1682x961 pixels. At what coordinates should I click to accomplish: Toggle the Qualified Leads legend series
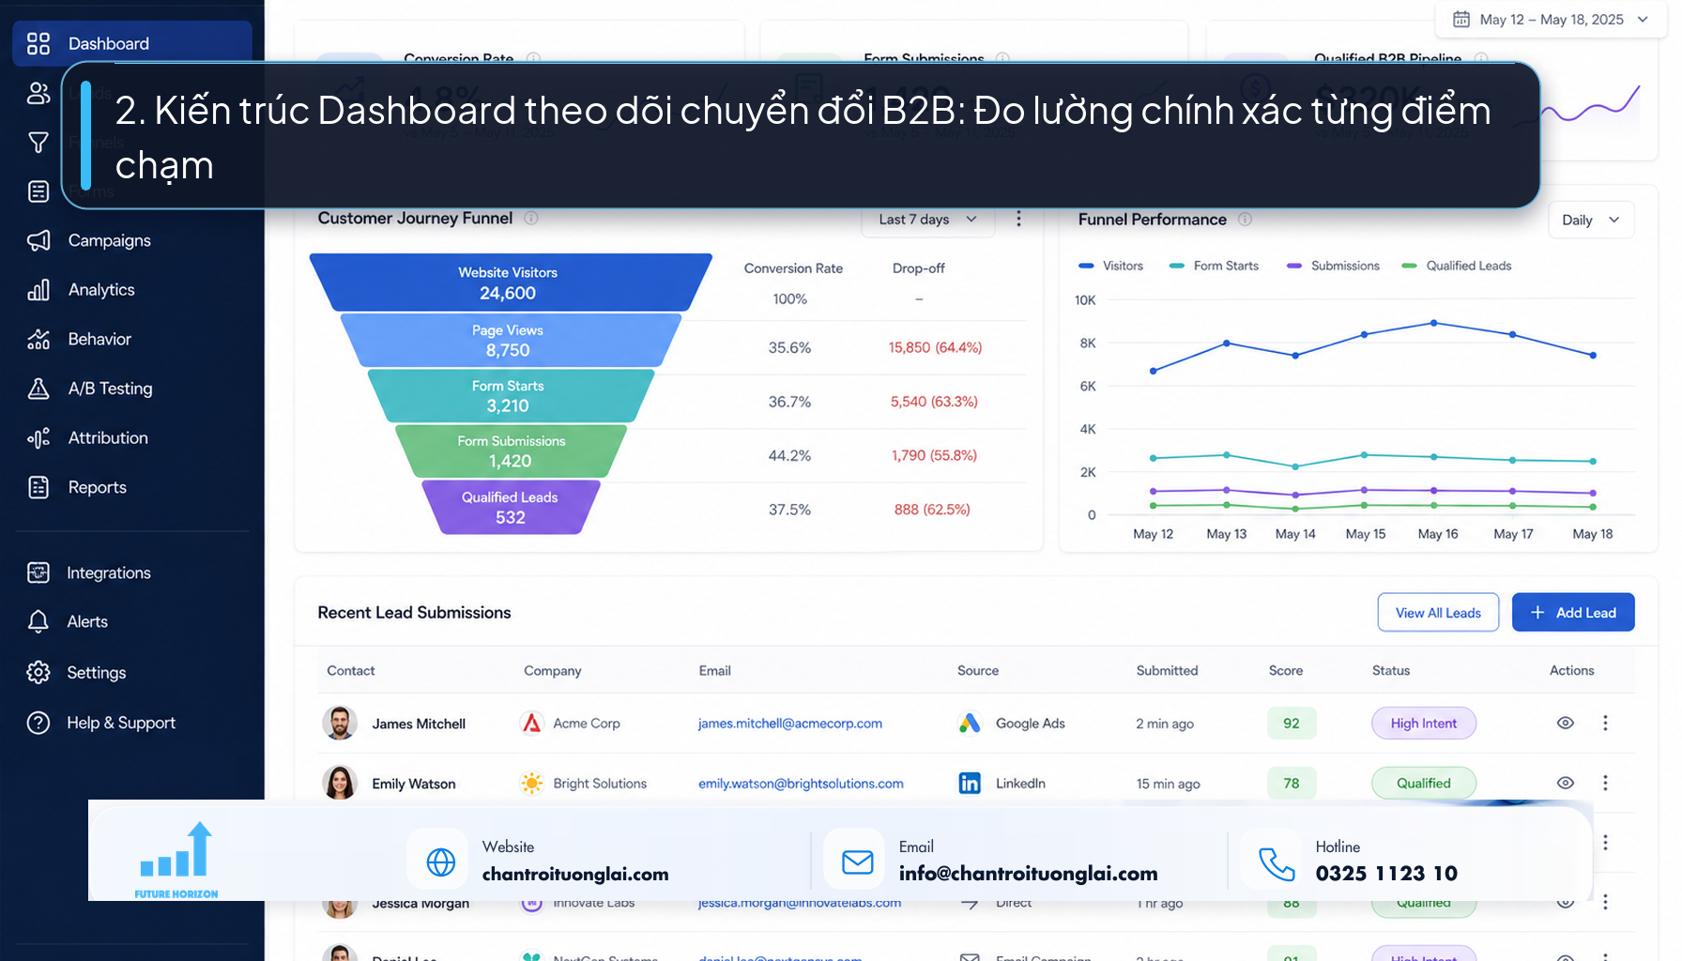pos(1456,266)
